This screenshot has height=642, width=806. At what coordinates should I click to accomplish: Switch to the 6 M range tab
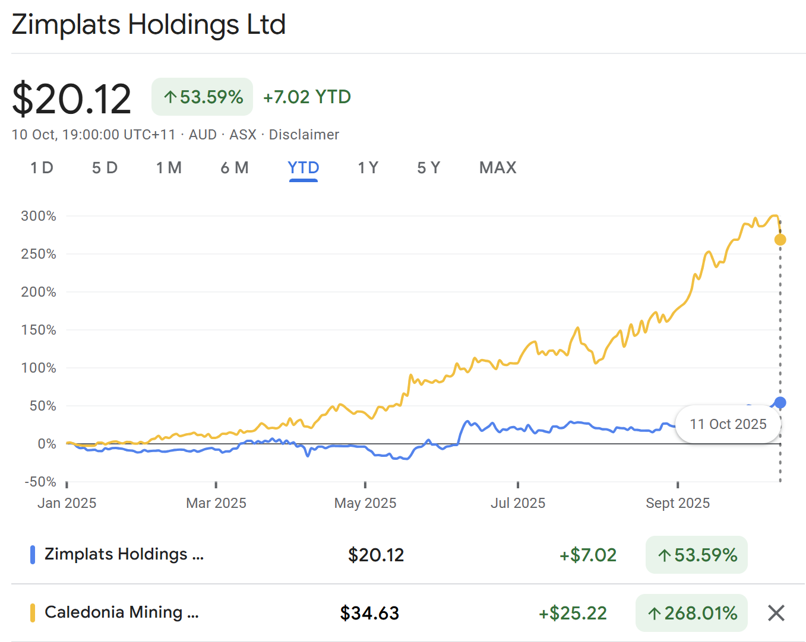(x=235, y=168)
